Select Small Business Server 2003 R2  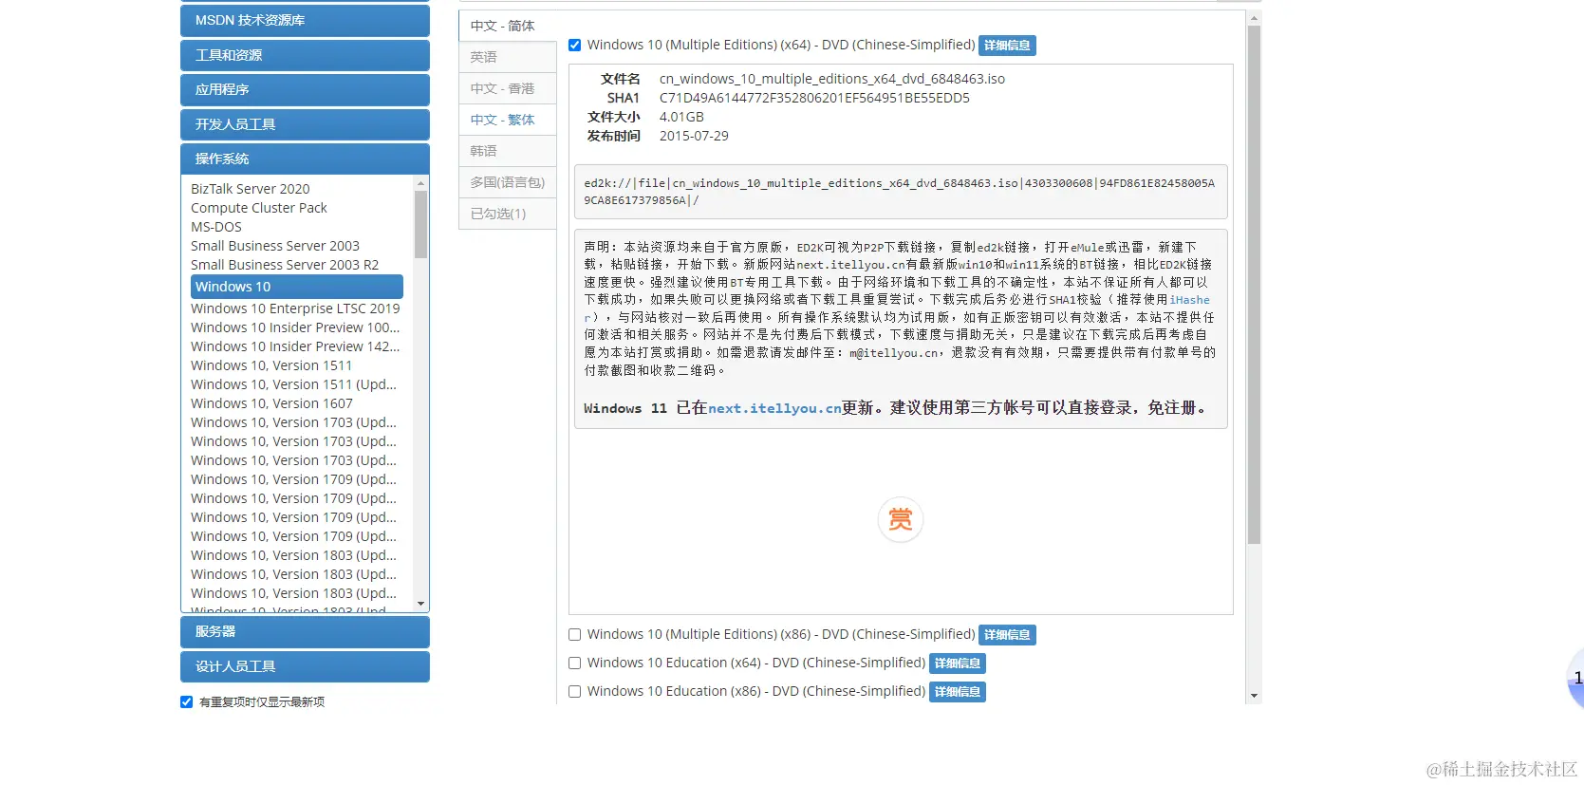click(285, 265)
